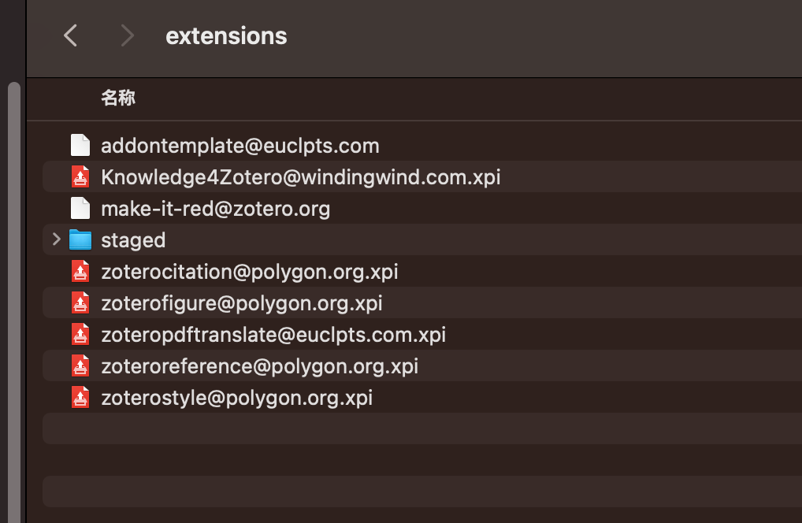Viewport: 802px width, 523px height.
Task: Select the make-it-red blank document icon
Action: coord(80,209)
